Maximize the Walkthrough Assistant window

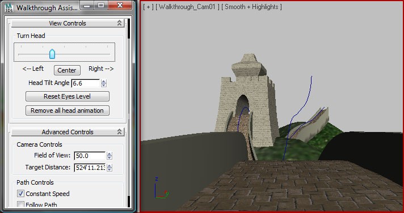coord(101,6)
